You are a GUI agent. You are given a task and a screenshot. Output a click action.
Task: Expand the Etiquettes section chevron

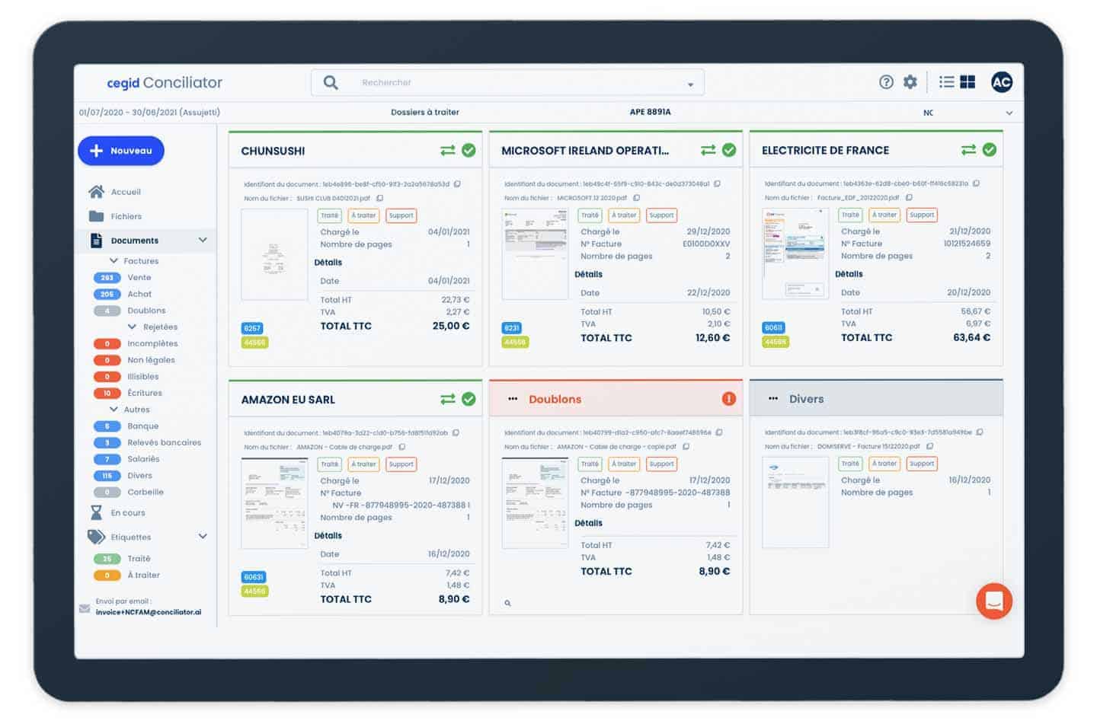click(203, 537)
